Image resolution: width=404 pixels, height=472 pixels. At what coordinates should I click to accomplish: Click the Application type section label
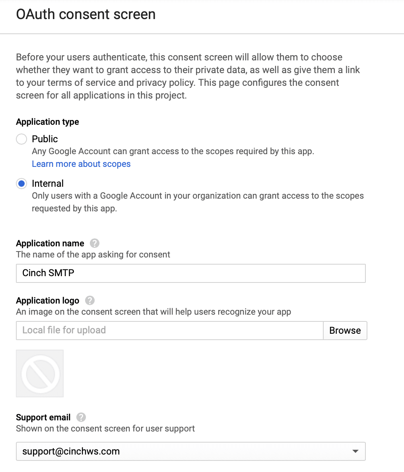pyautogui.click(x=48, y=122)
